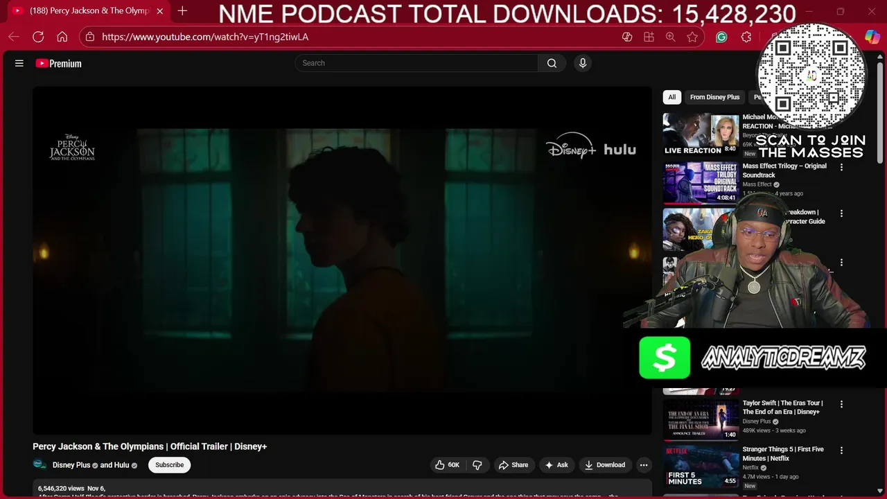The height and width of the screenshot is (499, 887).
Task: Open the Hulu channel name link
Action: 121,465
